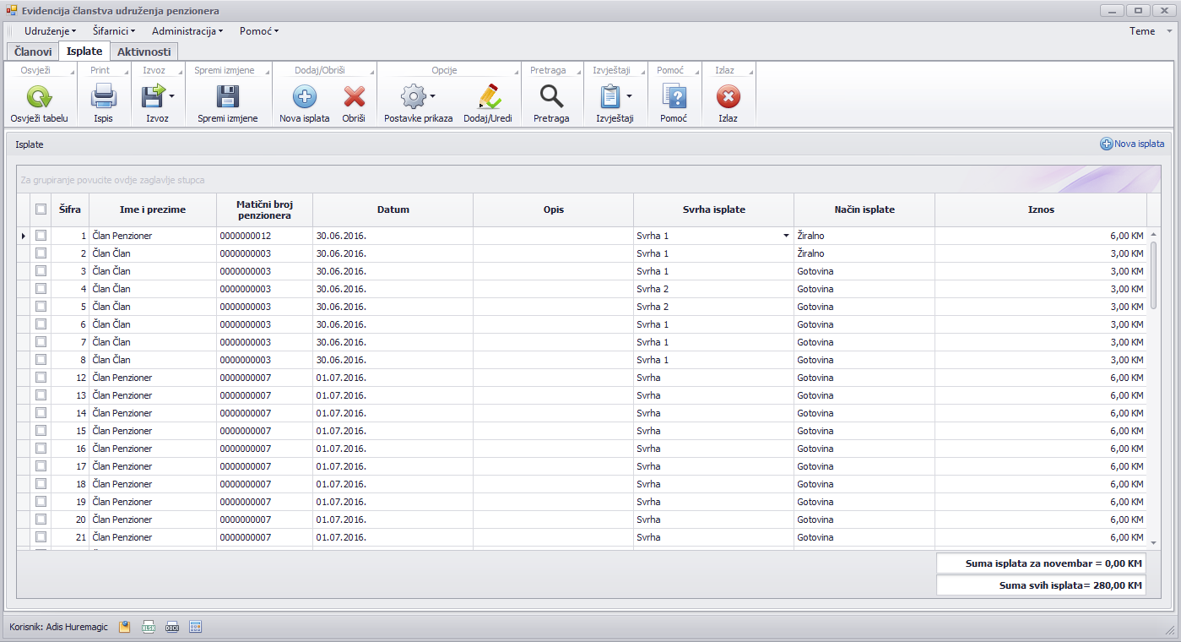Click the Matični broj penzionera column header

point(264,209)
